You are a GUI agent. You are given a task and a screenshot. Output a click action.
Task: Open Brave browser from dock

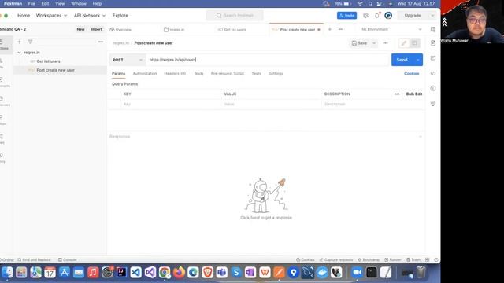coord(208,273)
